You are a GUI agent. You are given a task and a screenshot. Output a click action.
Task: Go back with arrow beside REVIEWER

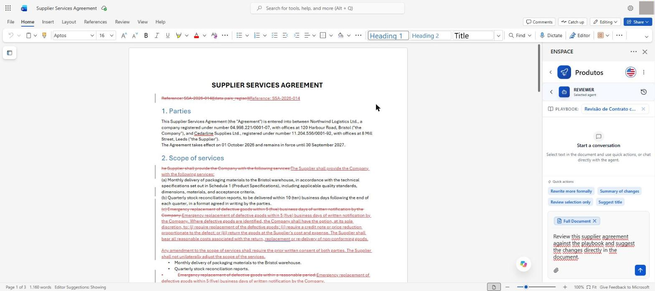coord(551,92)
